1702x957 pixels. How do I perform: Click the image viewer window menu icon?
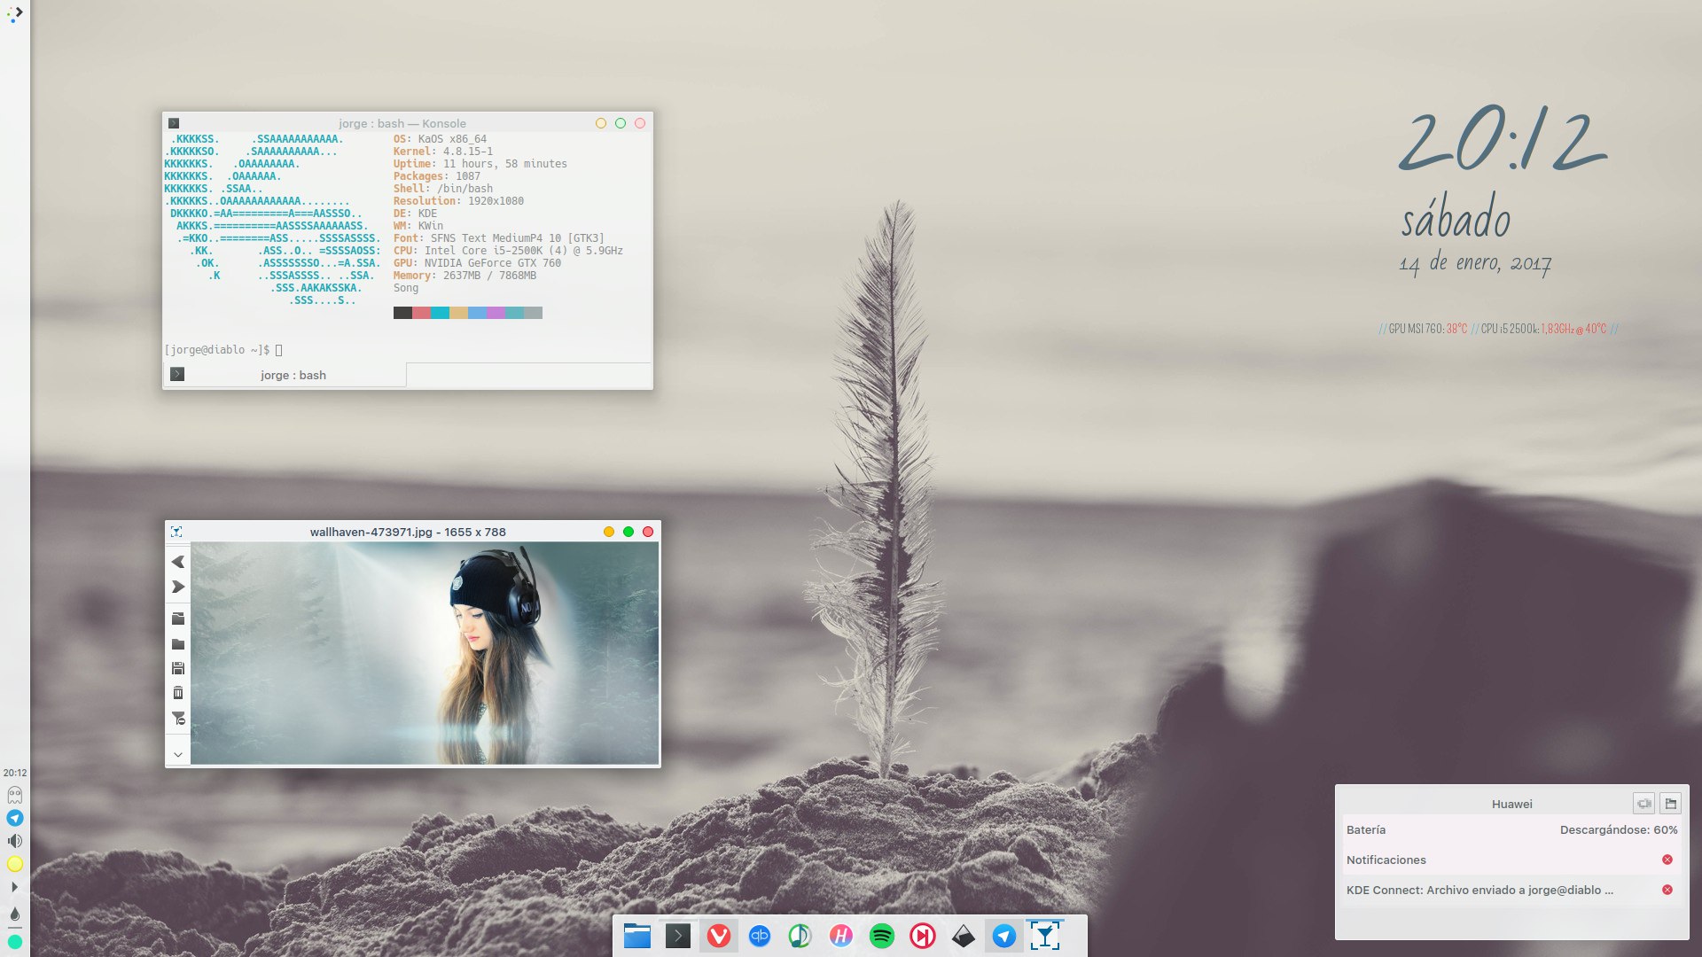176,532
